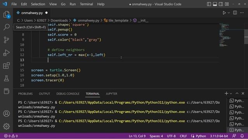Open the Extensions view
Screen dimensions: 248x139
tap(6, 66)
